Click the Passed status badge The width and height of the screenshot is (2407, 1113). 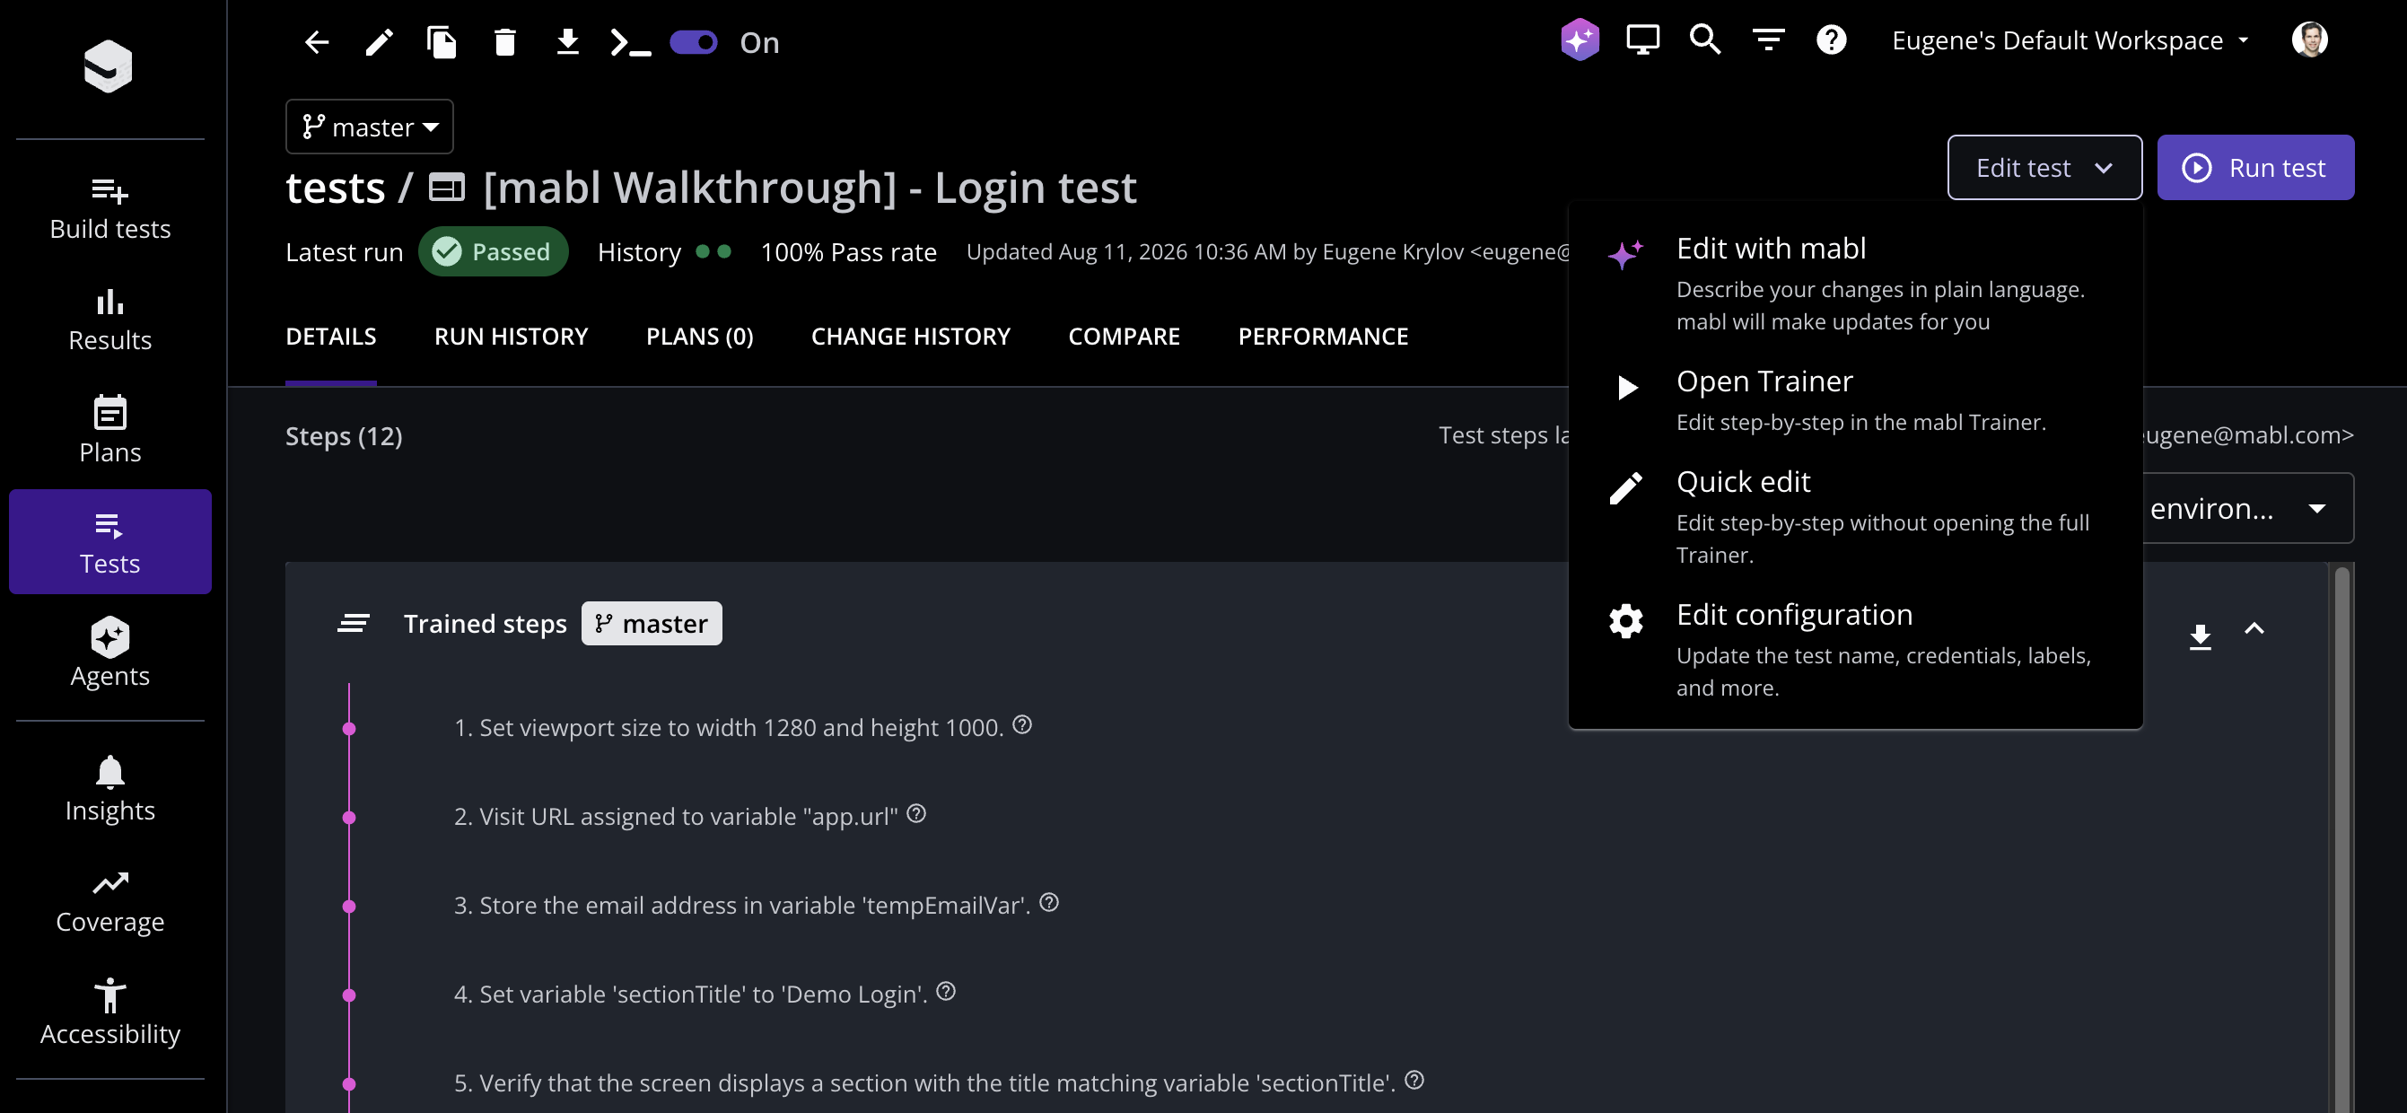(493, 251)
